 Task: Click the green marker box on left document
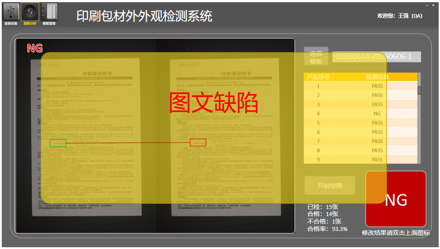point(58,143)
